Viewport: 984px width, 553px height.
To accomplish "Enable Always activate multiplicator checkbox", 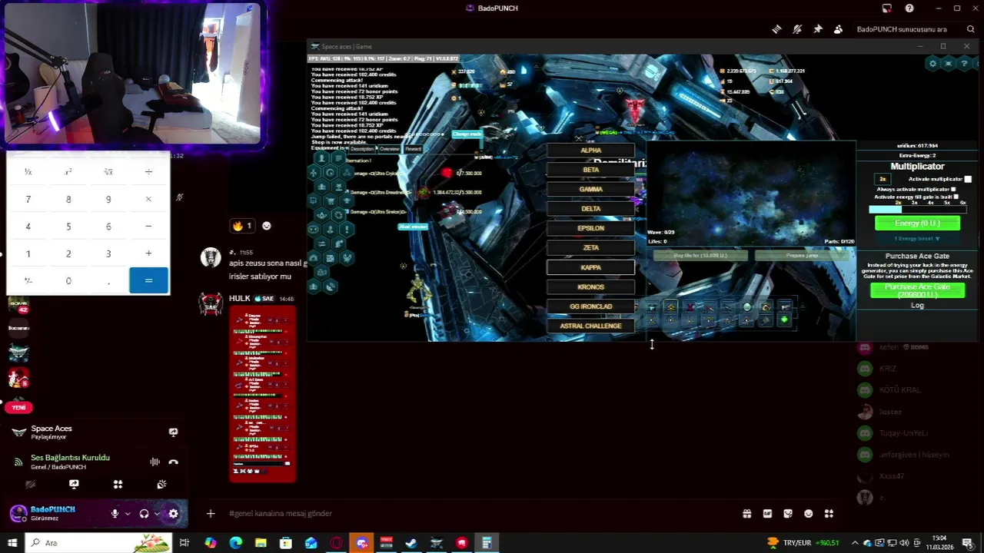I will click(x=954, y=189).
